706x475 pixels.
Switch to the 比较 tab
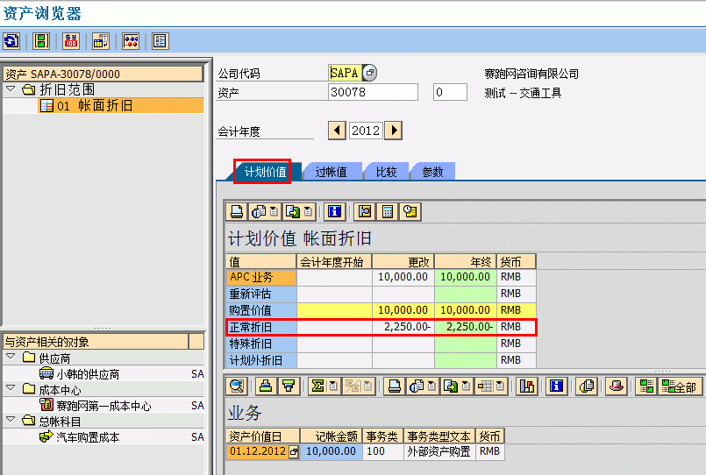pos(386,172)
